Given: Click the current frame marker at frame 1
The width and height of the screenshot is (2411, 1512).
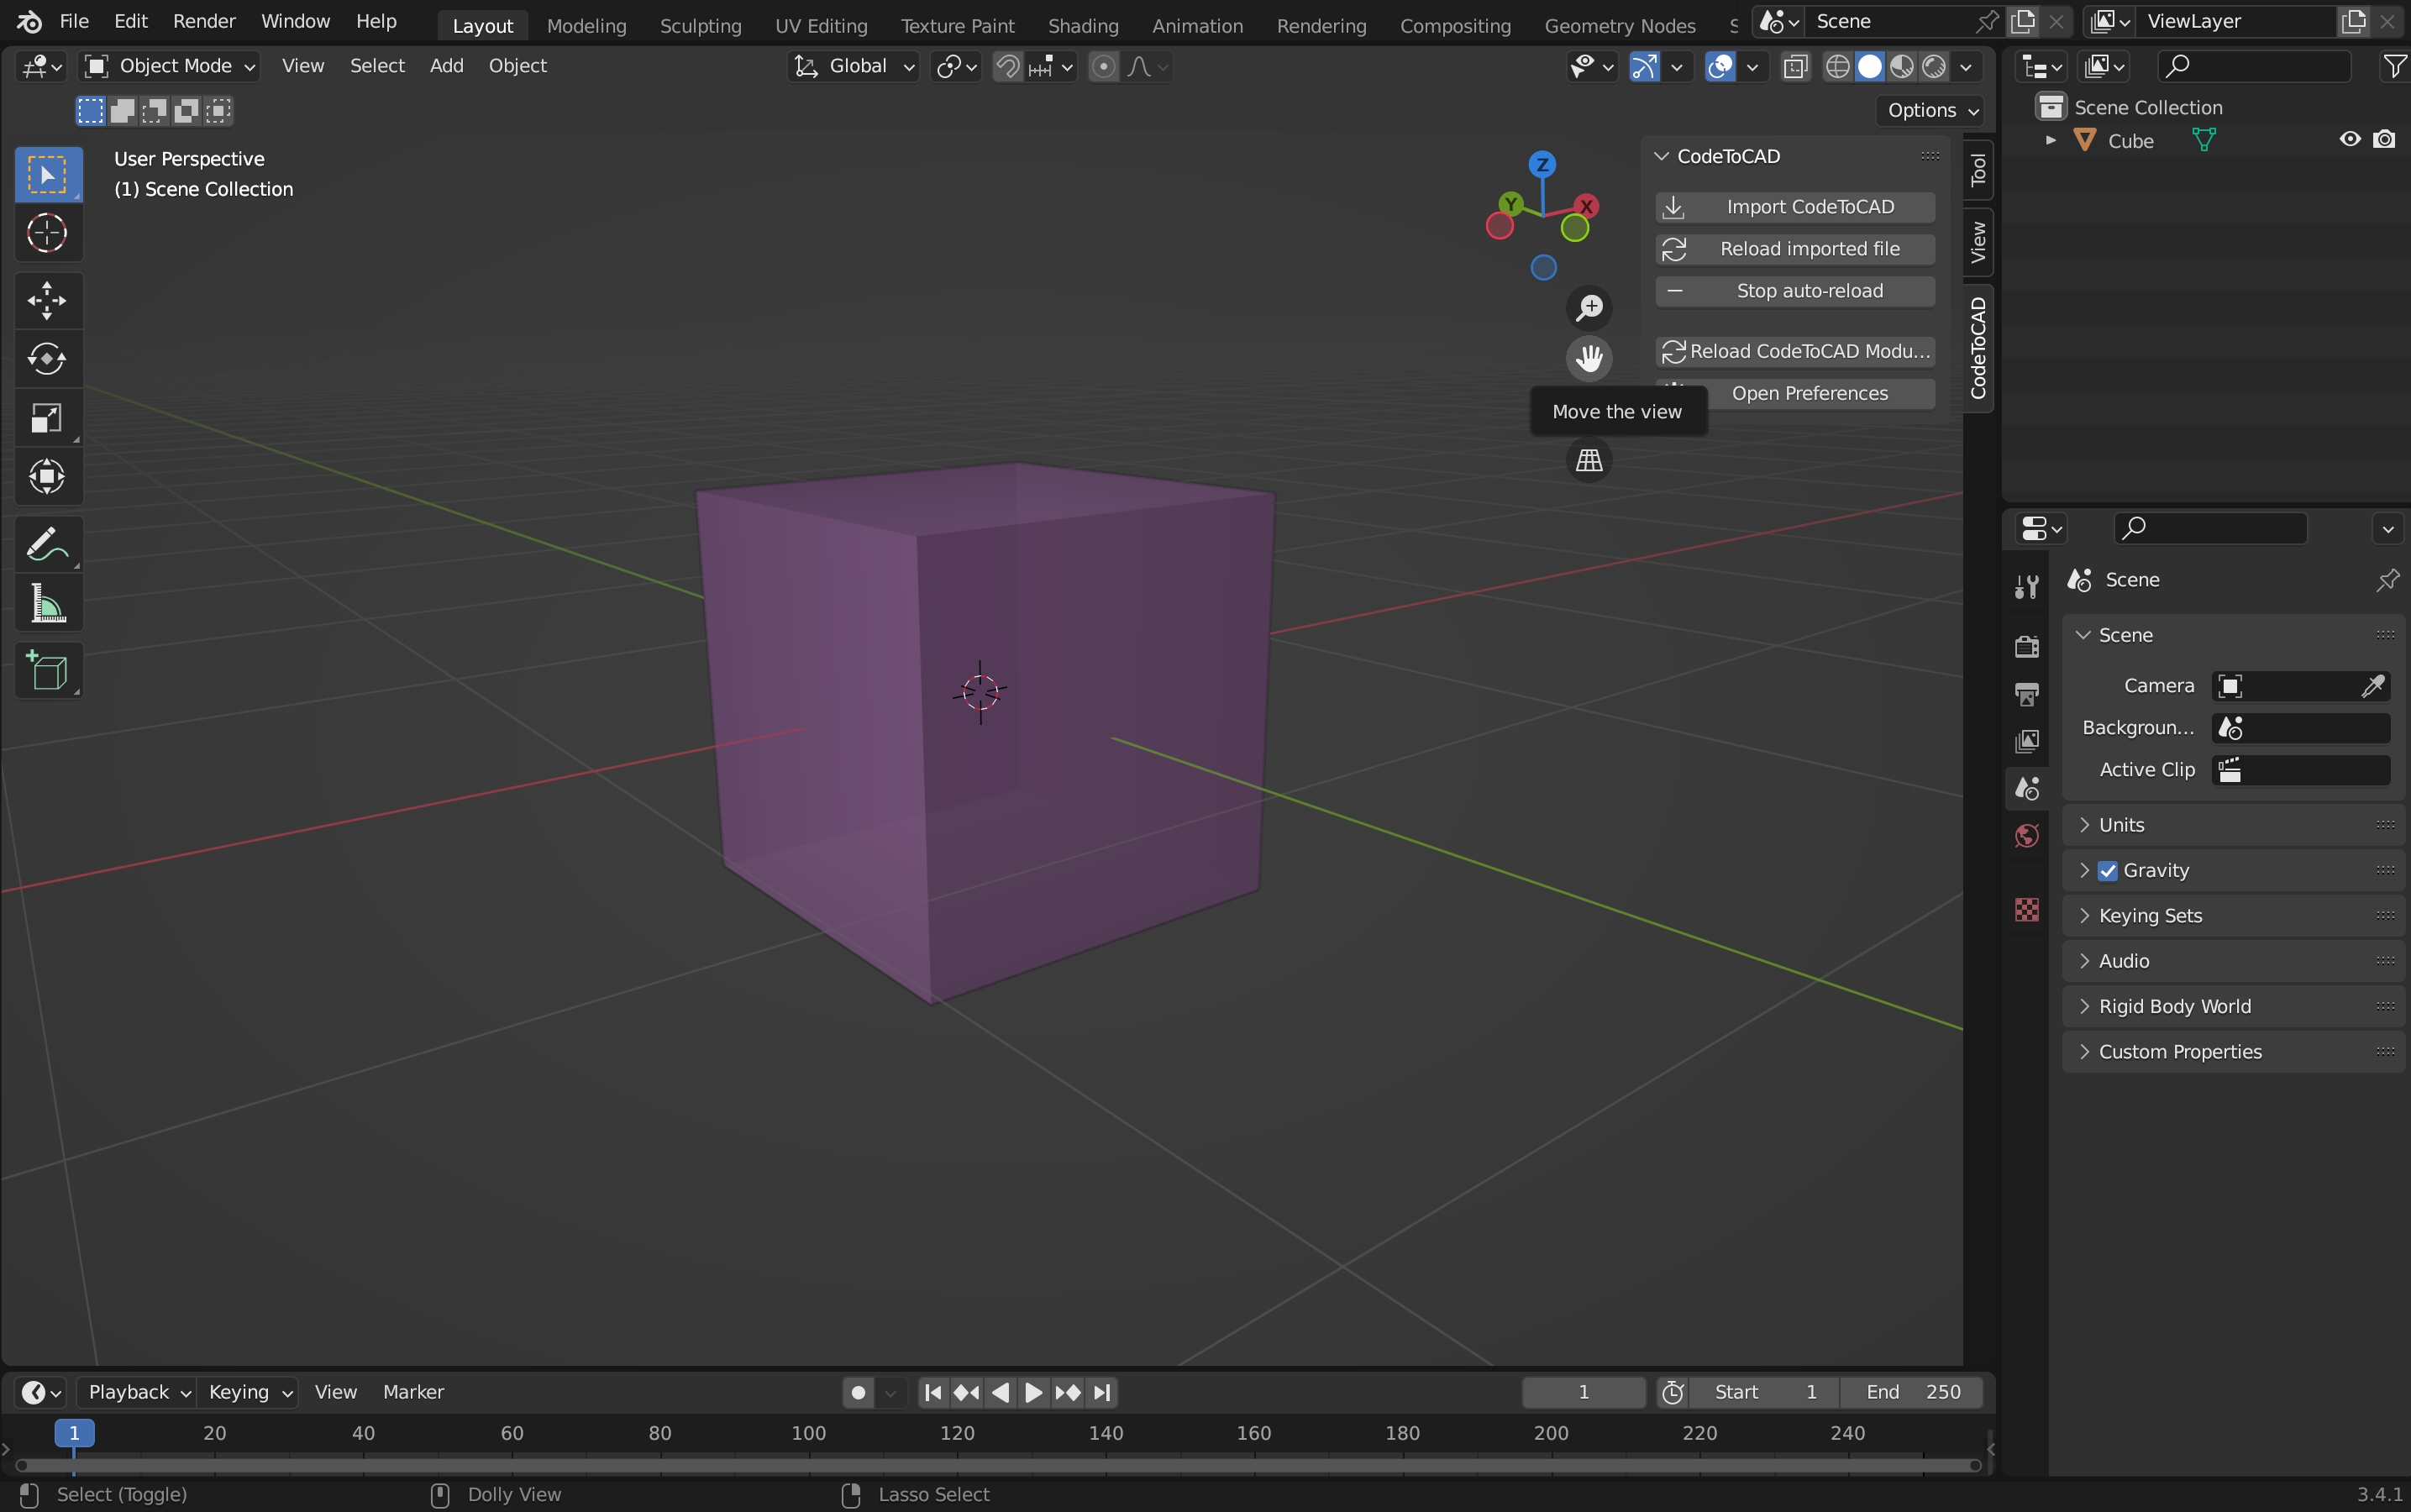Looking at the screenshot, I should coord(74,1433).
